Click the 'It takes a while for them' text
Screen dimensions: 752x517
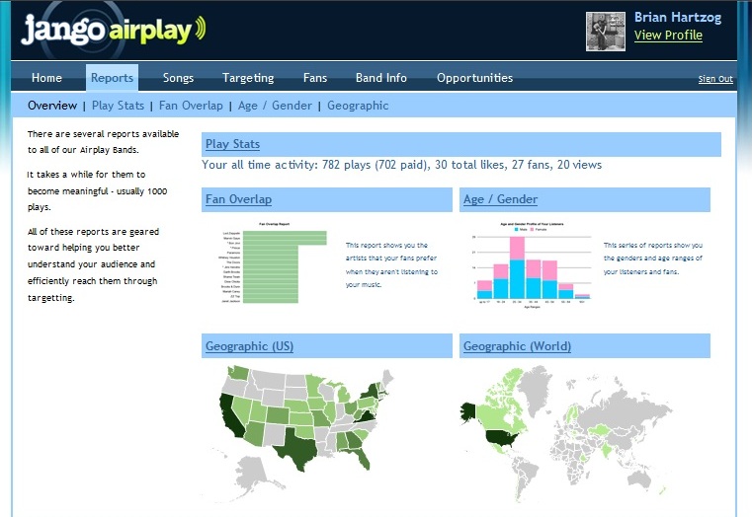[98, 190]
